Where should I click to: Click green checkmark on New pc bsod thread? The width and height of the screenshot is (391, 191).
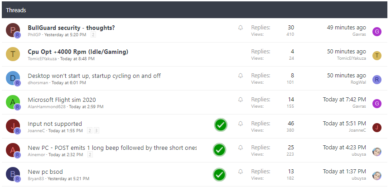pyautogui.click(x=219, y=175)
